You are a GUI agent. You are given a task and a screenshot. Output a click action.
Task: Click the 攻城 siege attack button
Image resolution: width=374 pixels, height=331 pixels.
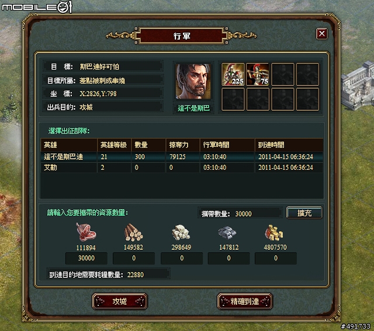tap(120, 301)
